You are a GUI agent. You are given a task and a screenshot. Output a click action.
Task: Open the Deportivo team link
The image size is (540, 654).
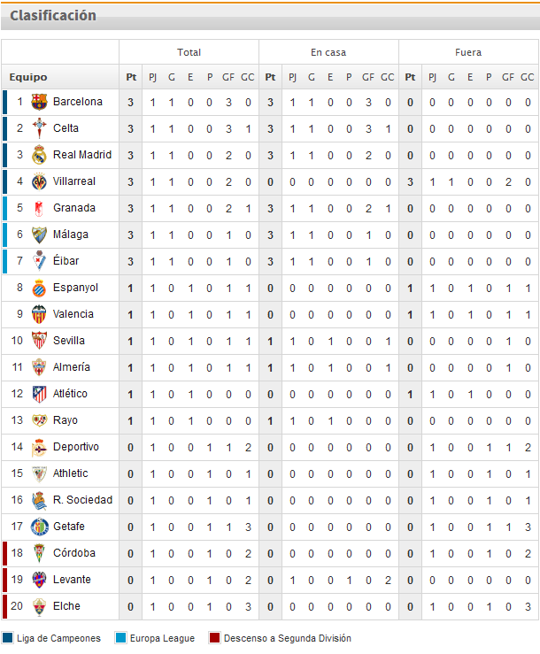pyautogui.click(x=76, y=447)
